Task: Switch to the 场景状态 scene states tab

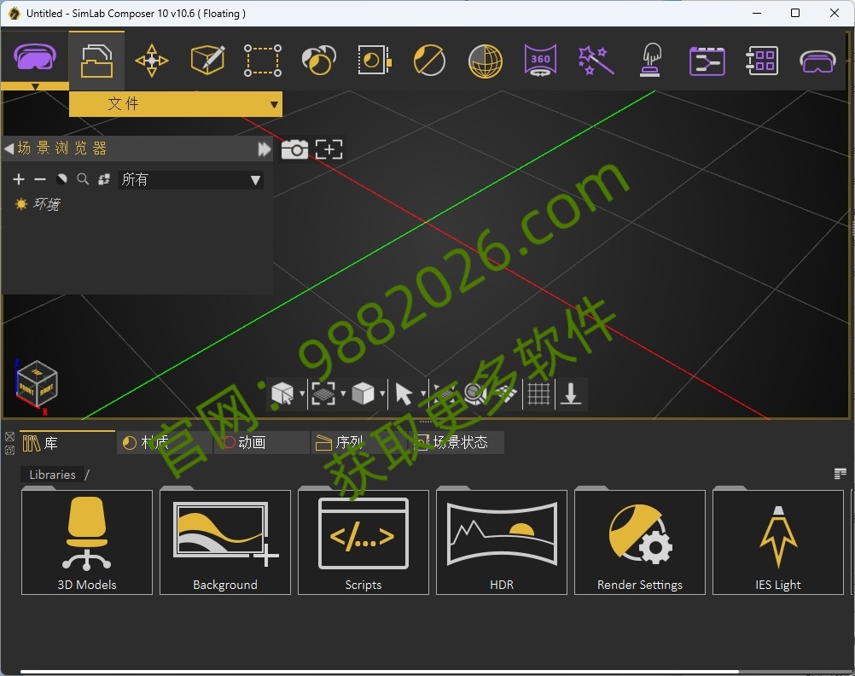Action: pos(457,442)
